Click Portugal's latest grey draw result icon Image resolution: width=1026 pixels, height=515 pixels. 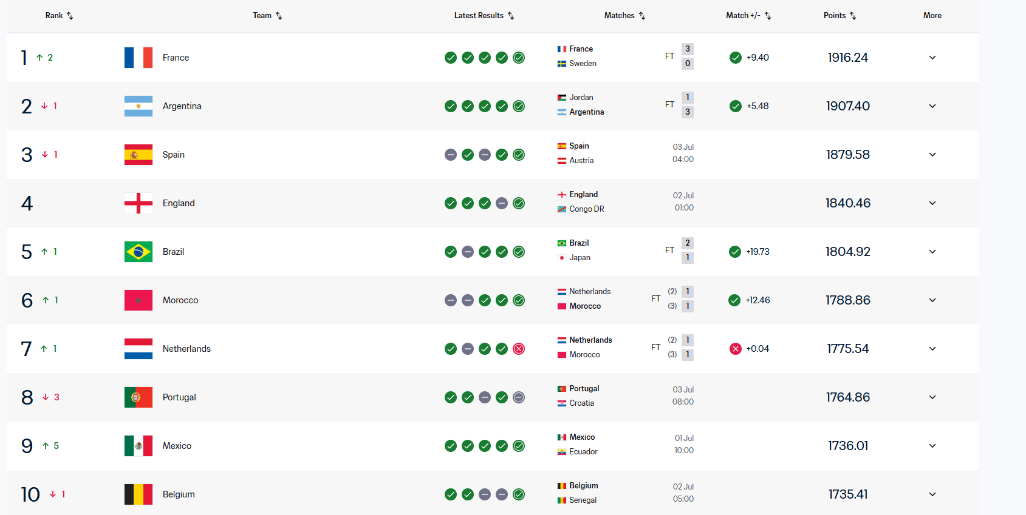[519, 397]
